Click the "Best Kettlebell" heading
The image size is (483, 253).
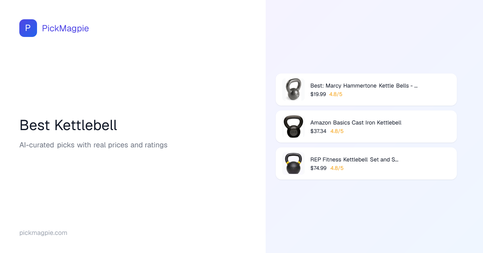[68, 125]
